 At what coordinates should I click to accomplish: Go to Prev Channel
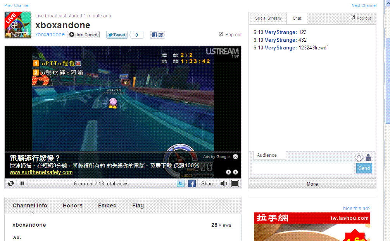tap(17, 5)
